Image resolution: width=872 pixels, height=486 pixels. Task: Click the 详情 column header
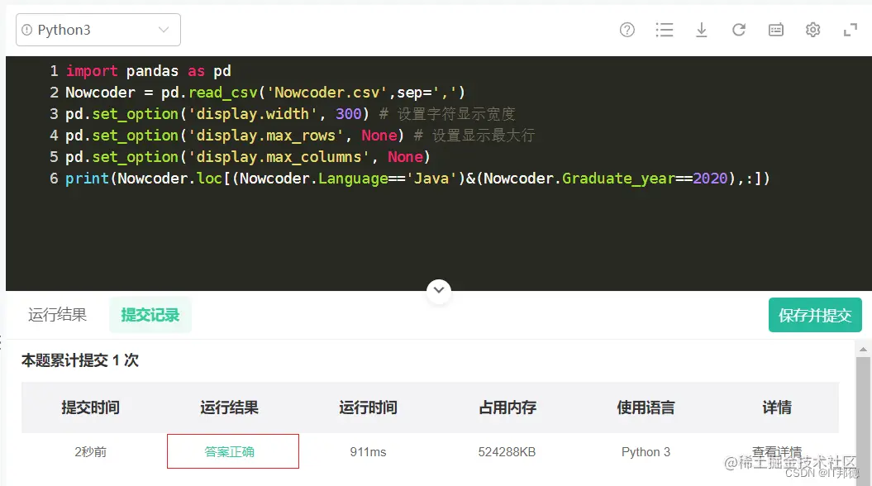coord(777,407)
